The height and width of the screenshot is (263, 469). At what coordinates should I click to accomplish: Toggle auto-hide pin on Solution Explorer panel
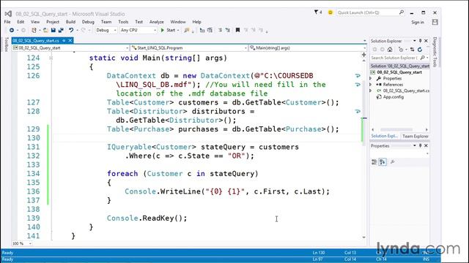(420, 41)
